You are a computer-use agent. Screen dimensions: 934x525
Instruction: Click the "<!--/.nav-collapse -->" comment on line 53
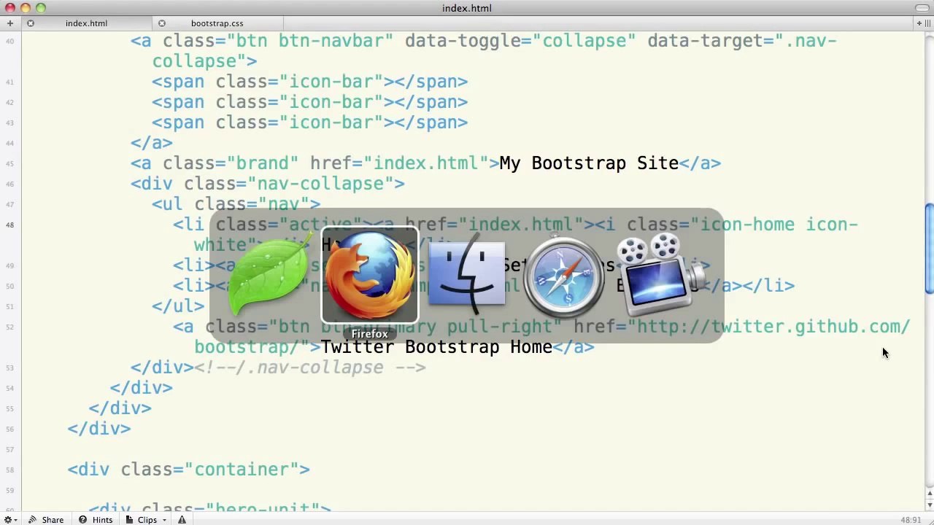coord(310,367)
